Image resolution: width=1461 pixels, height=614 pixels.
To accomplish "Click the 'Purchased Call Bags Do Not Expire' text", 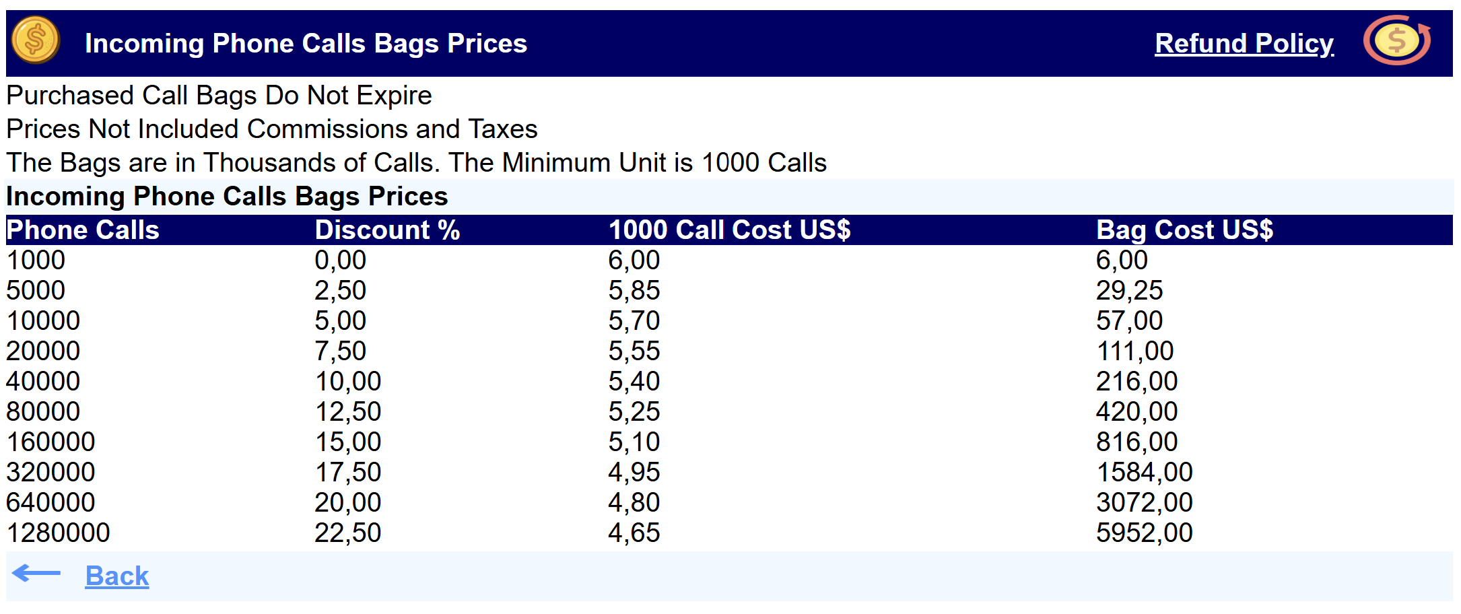I will coord(219,96).
